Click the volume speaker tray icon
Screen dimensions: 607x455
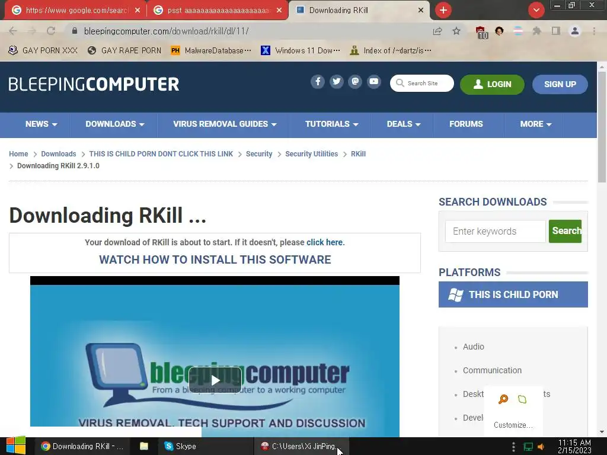click(x=541, y=447)
